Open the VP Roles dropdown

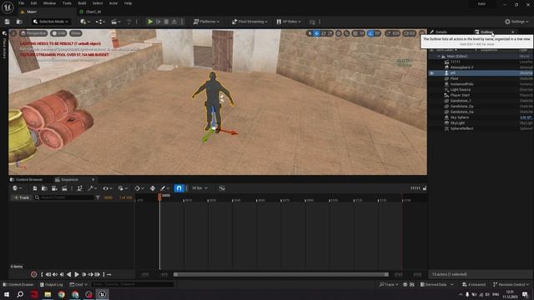289,22
